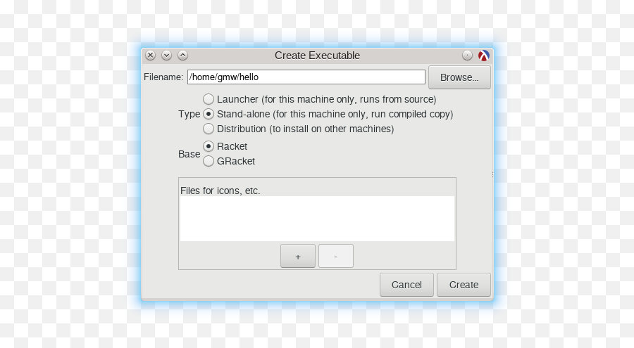Click the Filename text field
The width and height of the screenshot is (634, 348).
coord(306,77)
